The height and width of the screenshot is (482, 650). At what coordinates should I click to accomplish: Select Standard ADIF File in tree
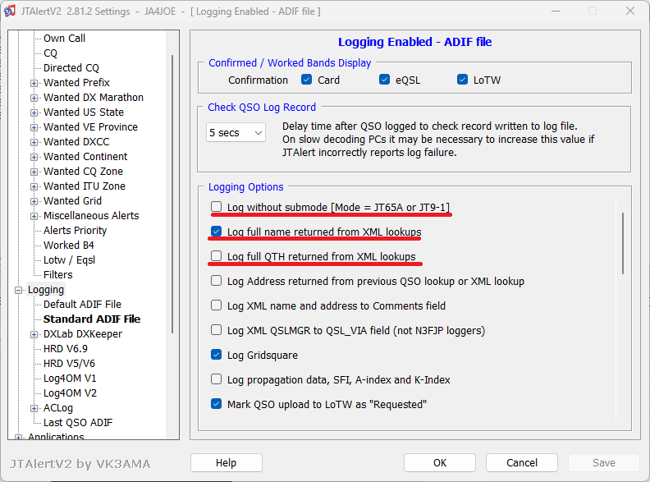(92, 319)
